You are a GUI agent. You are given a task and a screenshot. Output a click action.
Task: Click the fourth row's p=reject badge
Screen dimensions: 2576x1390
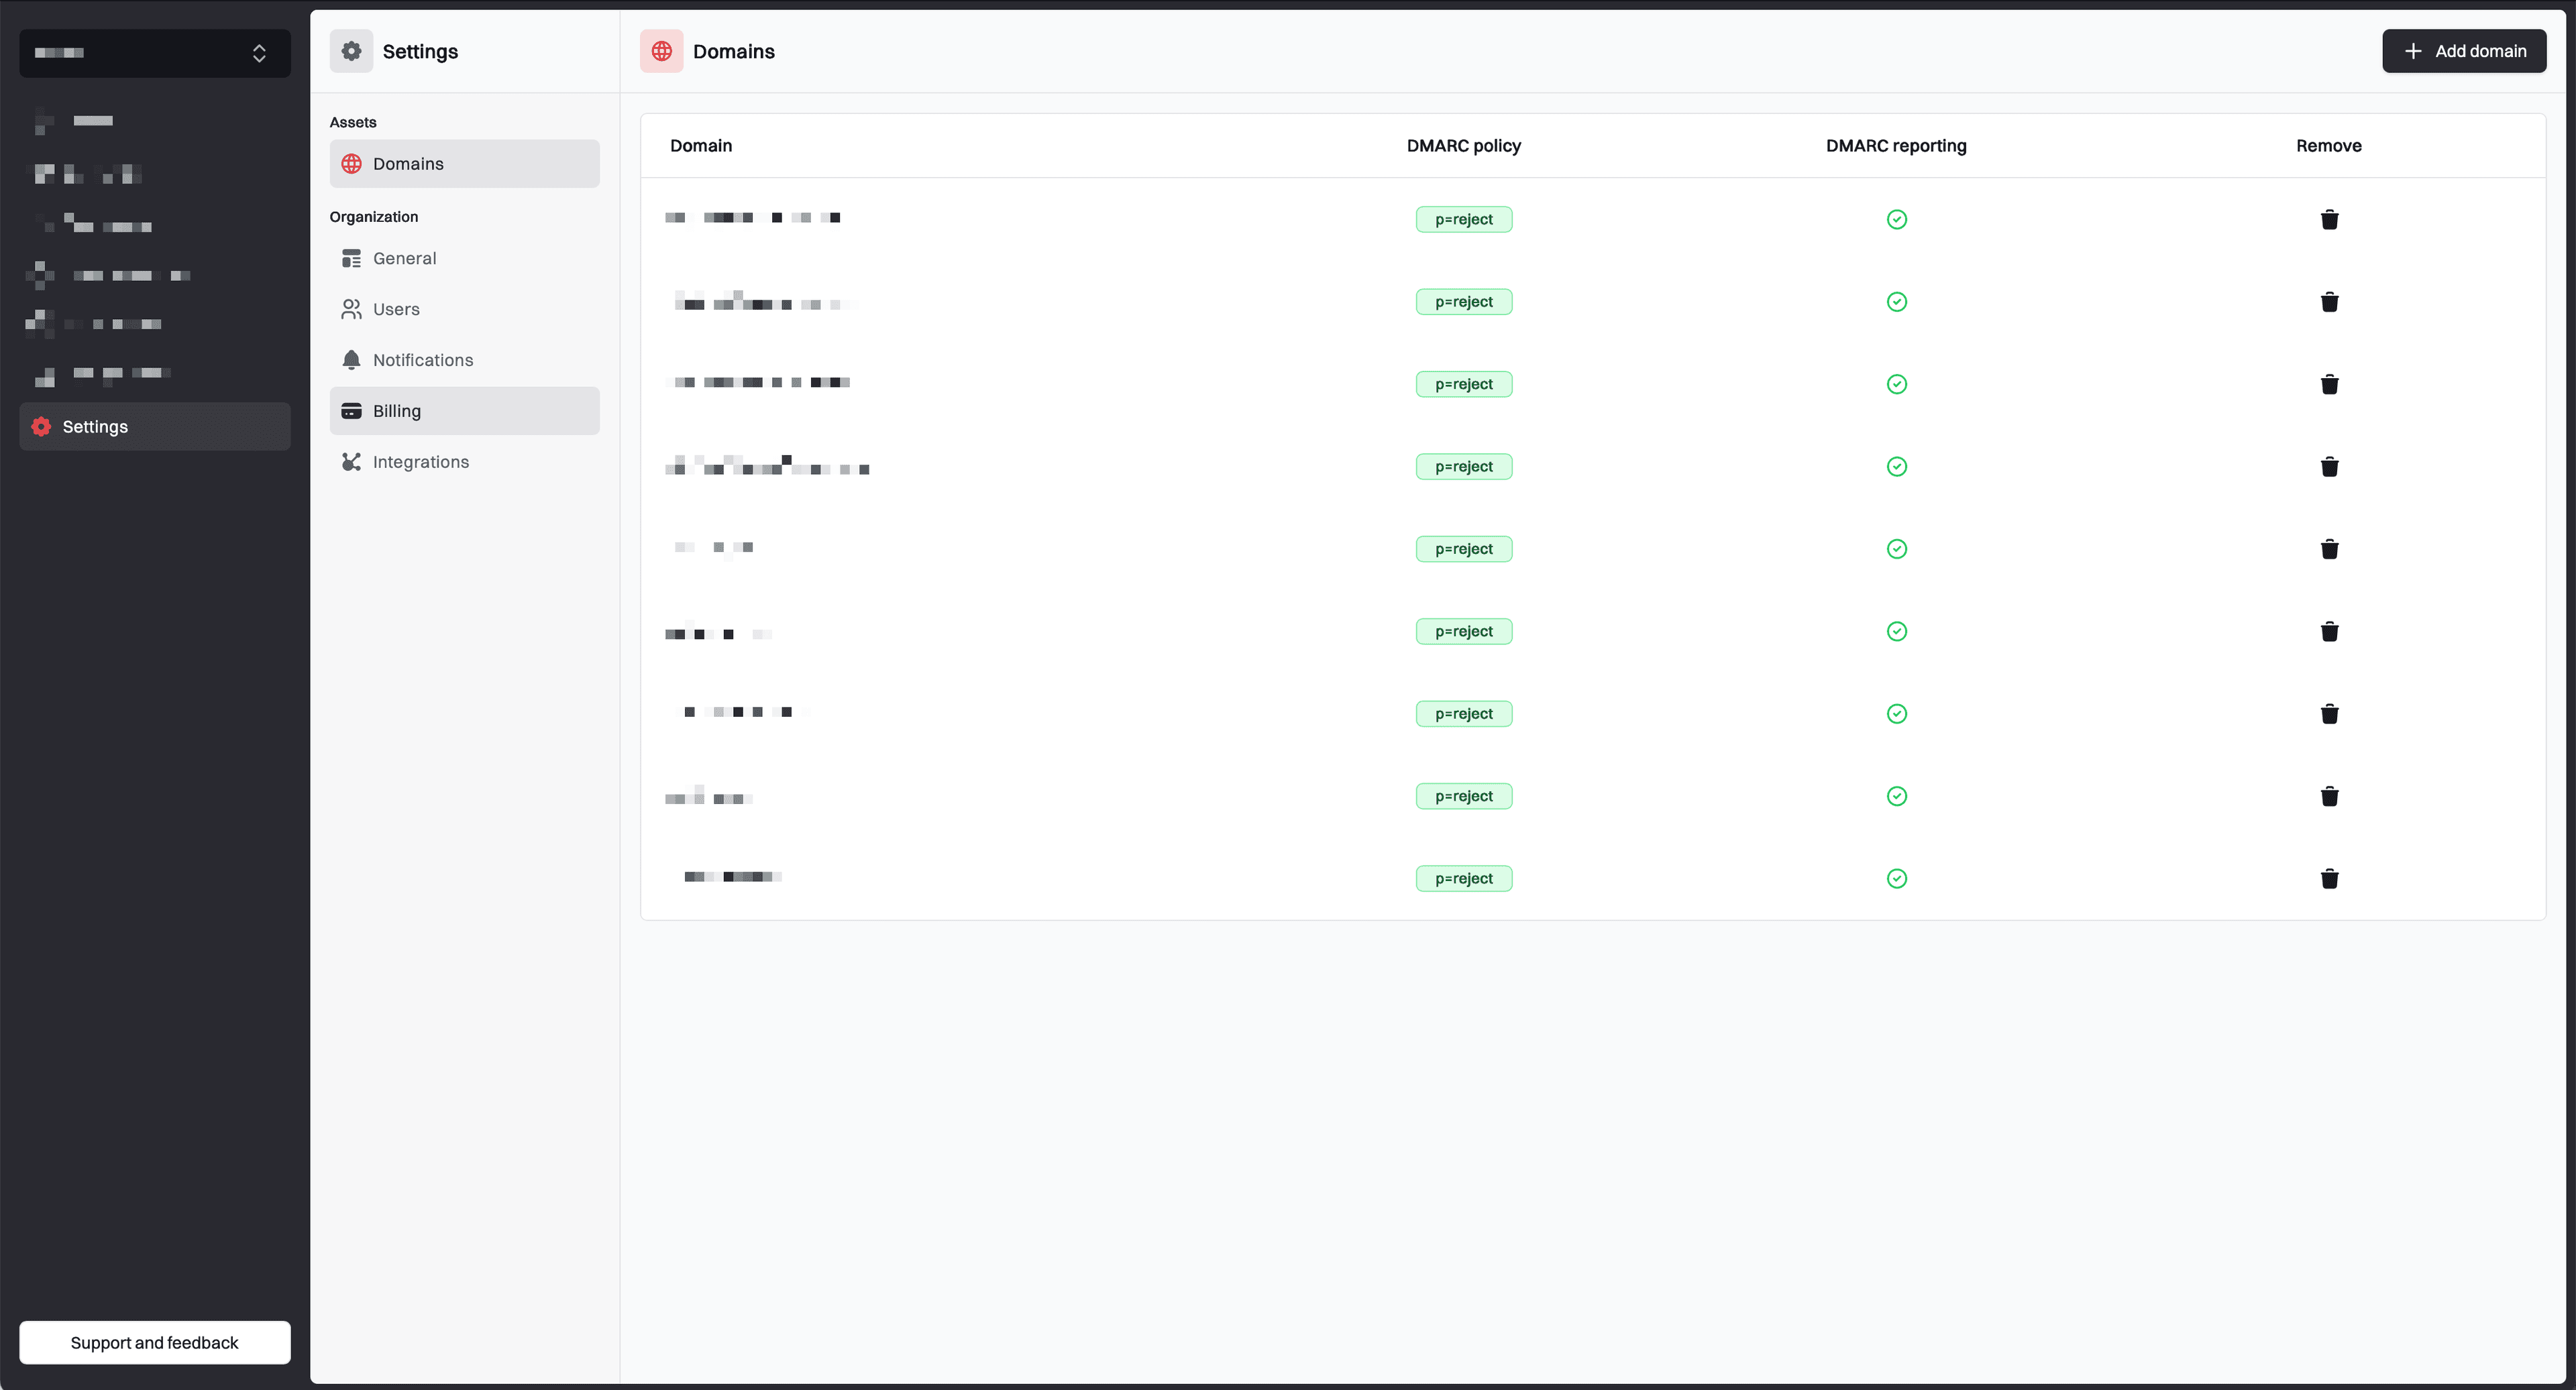click(x=1463, y=467)
